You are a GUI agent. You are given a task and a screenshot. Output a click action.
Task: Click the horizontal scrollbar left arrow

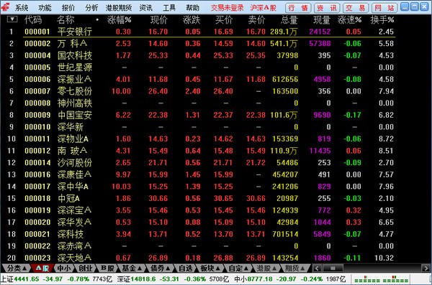pos(317,268)
